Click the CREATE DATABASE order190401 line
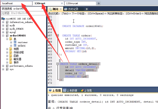 (x=82, y=26)
